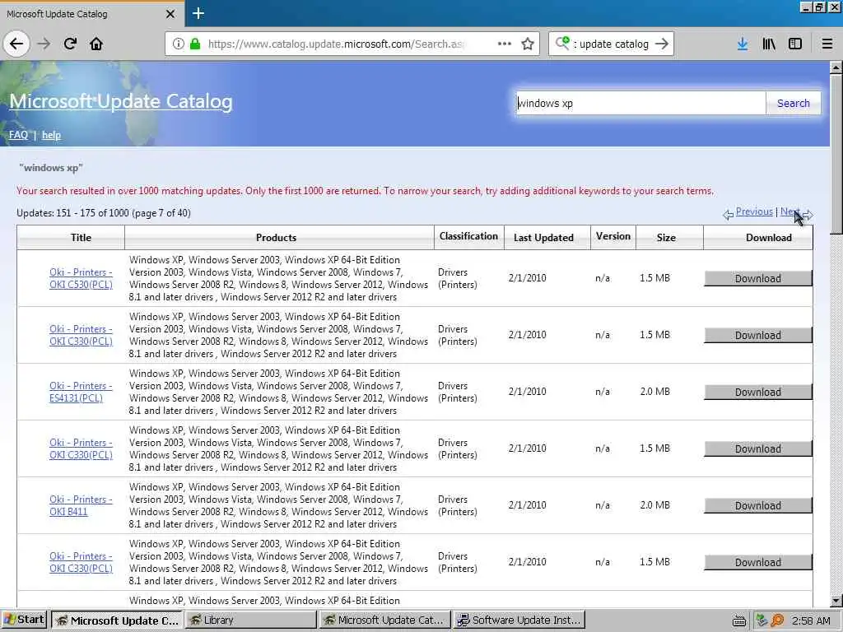
Task: Open the FAQ link
Action: [18, 135]
